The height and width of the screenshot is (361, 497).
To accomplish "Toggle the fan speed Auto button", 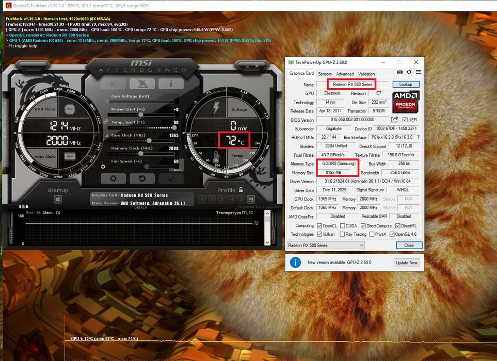I will 178,170.
